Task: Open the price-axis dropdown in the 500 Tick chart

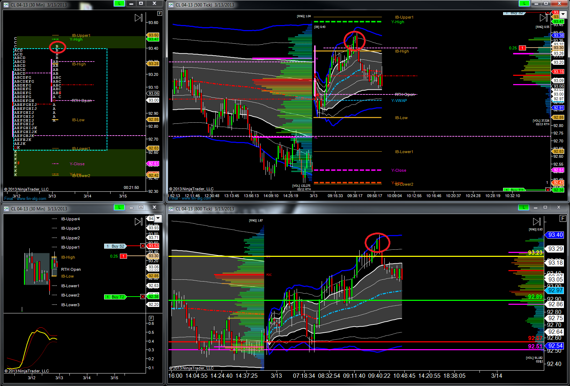Action: coord(563,14)
